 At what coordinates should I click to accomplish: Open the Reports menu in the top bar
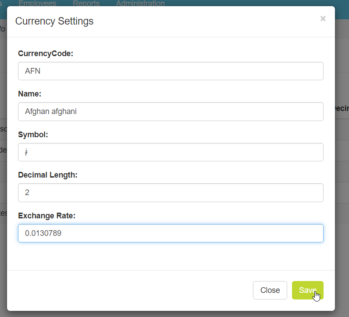86,4
